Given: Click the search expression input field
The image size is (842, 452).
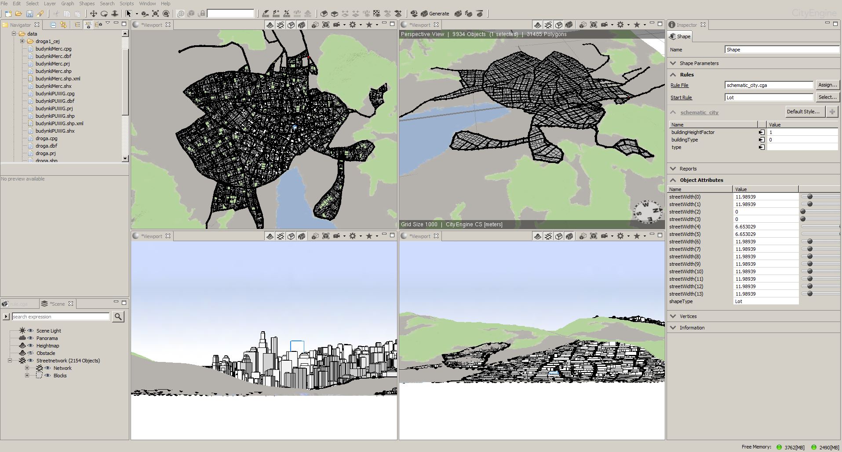Looking at the screenshot, I should click(x=61, y=316).
